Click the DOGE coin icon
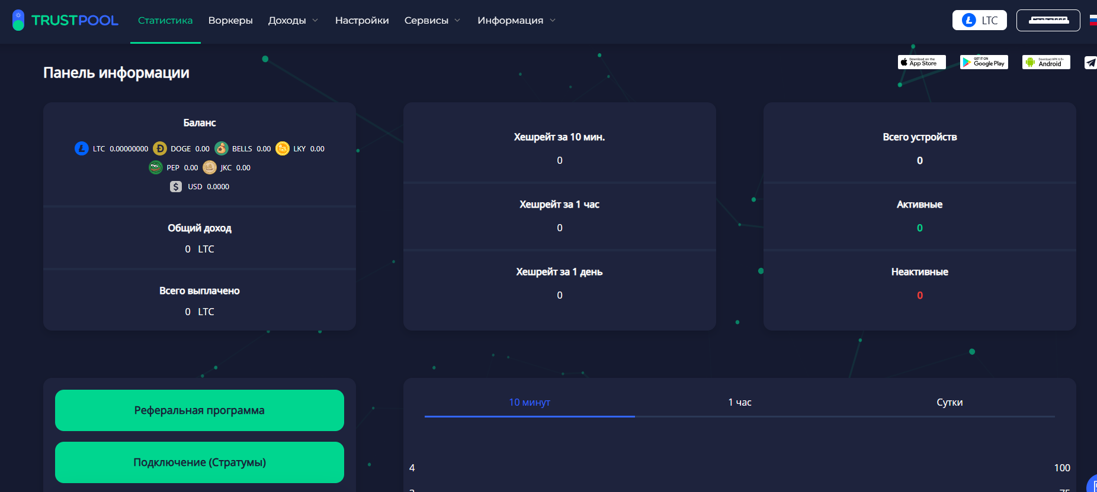This screenshot has height=492, width=1097. pyautogui.click(x=159, y=148)
